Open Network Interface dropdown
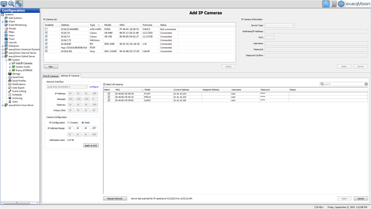 point(67,86)
